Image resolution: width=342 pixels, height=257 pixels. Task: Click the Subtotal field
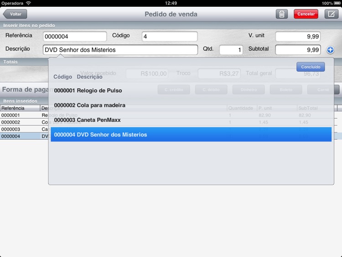298,50
